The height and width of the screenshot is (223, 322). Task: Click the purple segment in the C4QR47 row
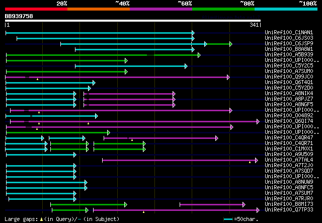[x=161, y=138]
